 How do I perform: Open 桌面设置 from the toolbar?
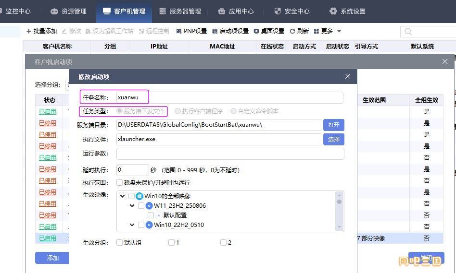point(269,31)
